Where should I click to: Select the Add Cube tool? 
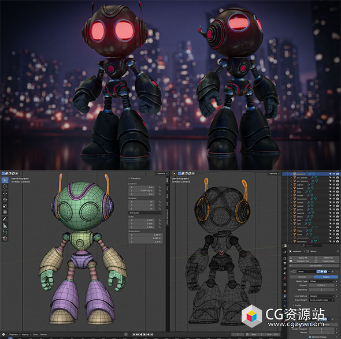click(x=5, y=232)
